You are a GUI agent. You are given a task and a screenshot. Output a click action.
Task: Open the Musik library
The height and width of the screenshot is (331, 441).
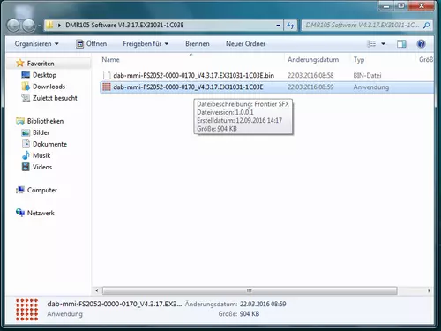(41, 155)
